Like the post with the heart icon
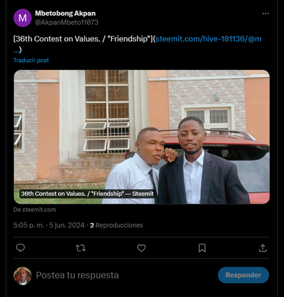The image size is (284, 297). pos(141,248)
